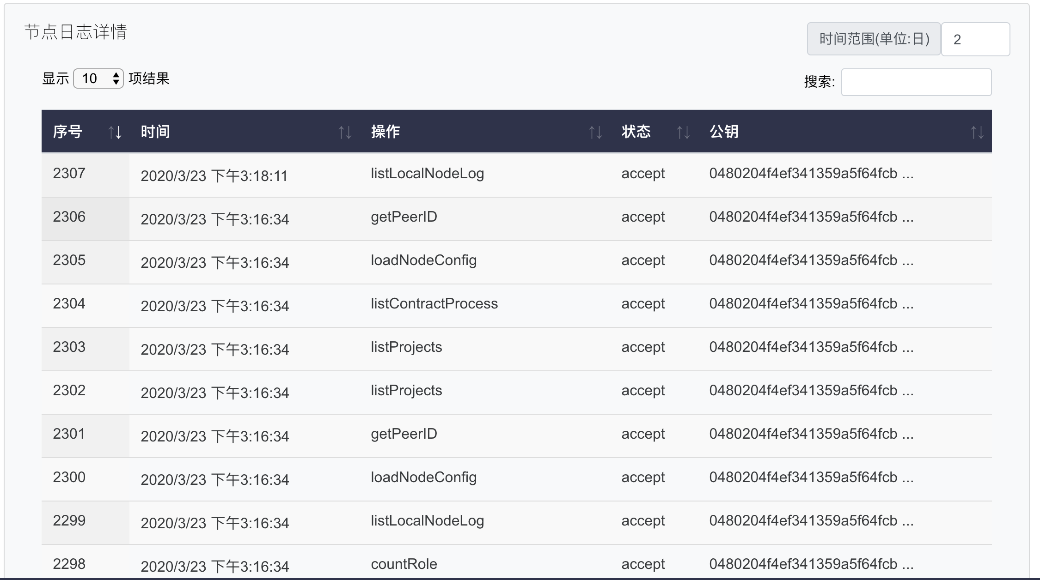The height and width of the screenshot is (580, 1040).
Task: Click the 时间范围(单位:日) button
Action: (875, 38)
